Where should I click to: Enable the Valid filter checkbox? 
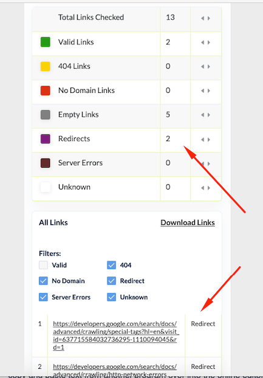coord(43,265)
